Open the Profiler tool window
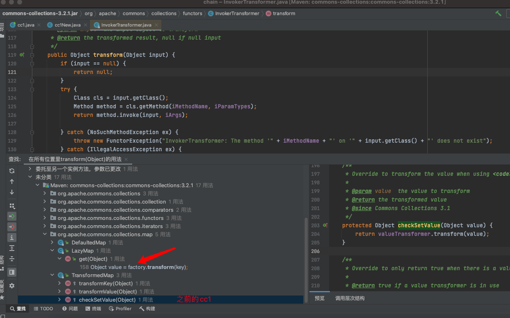 click(x=120, y=309)
